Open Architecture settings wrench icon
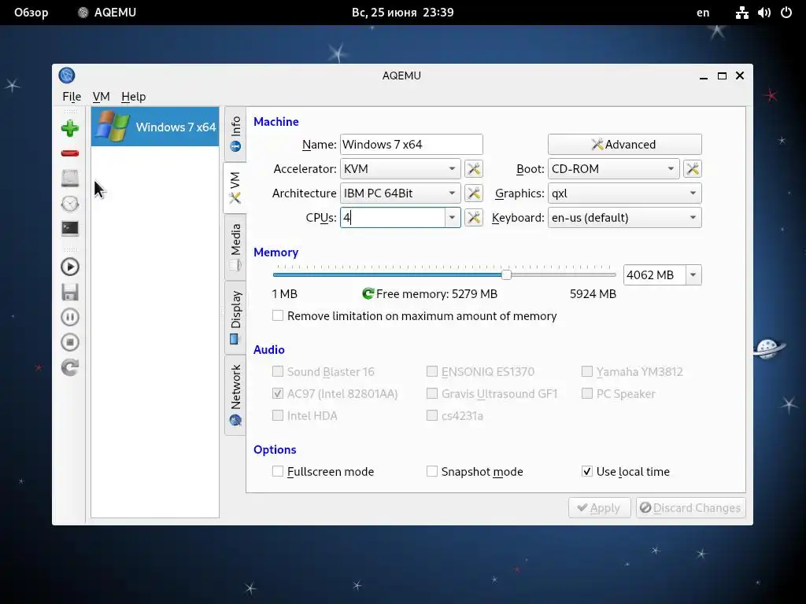Screen dimensions: 806x604 (x=473, y=193)
